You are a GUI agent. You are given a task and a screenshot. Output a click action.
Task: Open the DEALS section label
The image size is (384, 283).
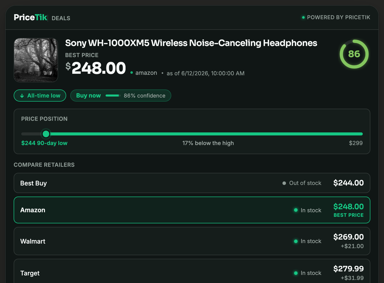click(x=61, y=18)
